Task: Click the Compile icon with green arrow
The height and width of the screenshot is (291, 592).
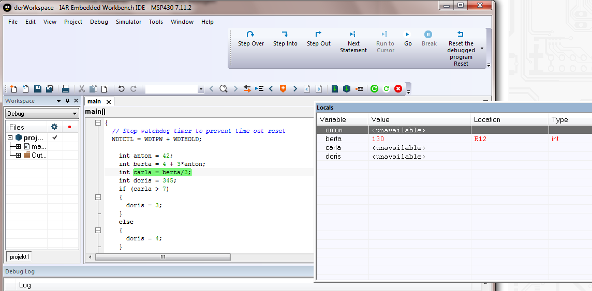Action: [335, 88]
